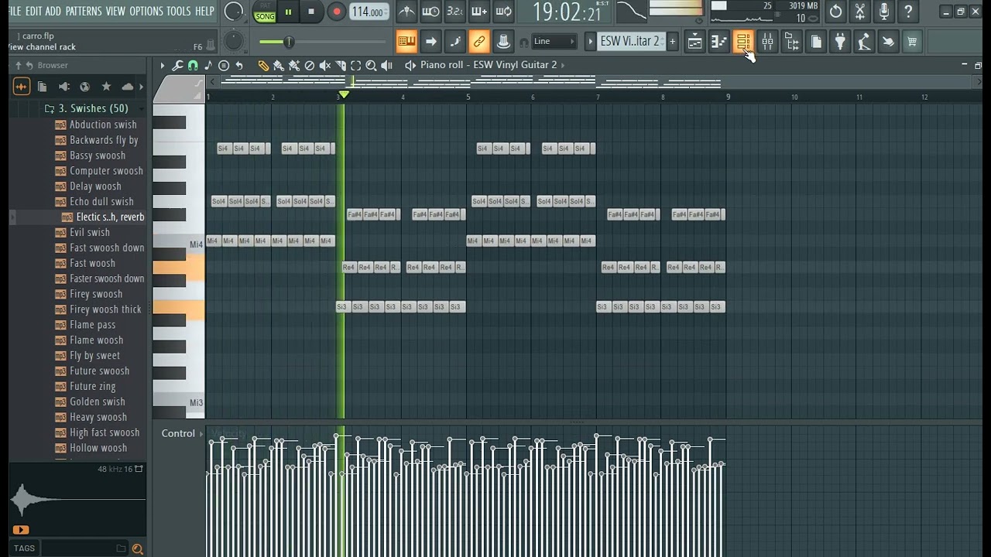Viewport: 991px width, 557px height.
Task: Stop playback with the stop button
Action: tap(311, 12)
